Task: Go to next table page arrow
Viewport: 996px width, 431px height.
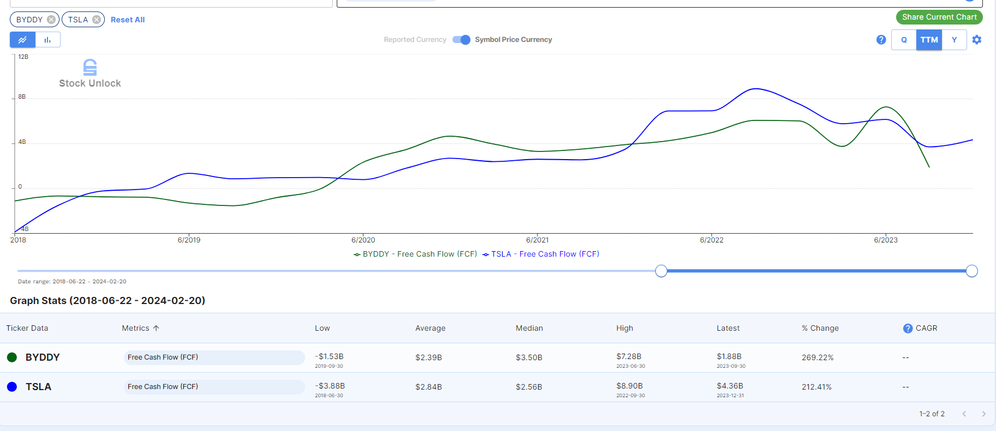Action: coord(984,414)
